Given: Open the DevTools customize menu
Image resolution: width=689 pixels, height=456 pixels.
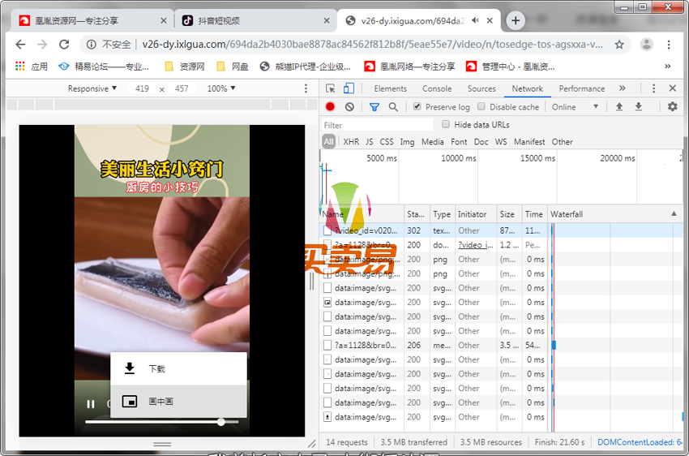Looking at the screenshot, I should coord(653,88).
